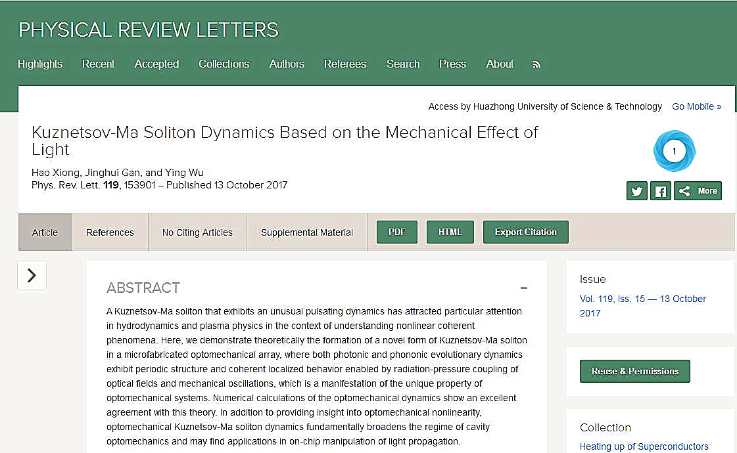Switch to Supplemental Material tab

(x=306, y=232)
